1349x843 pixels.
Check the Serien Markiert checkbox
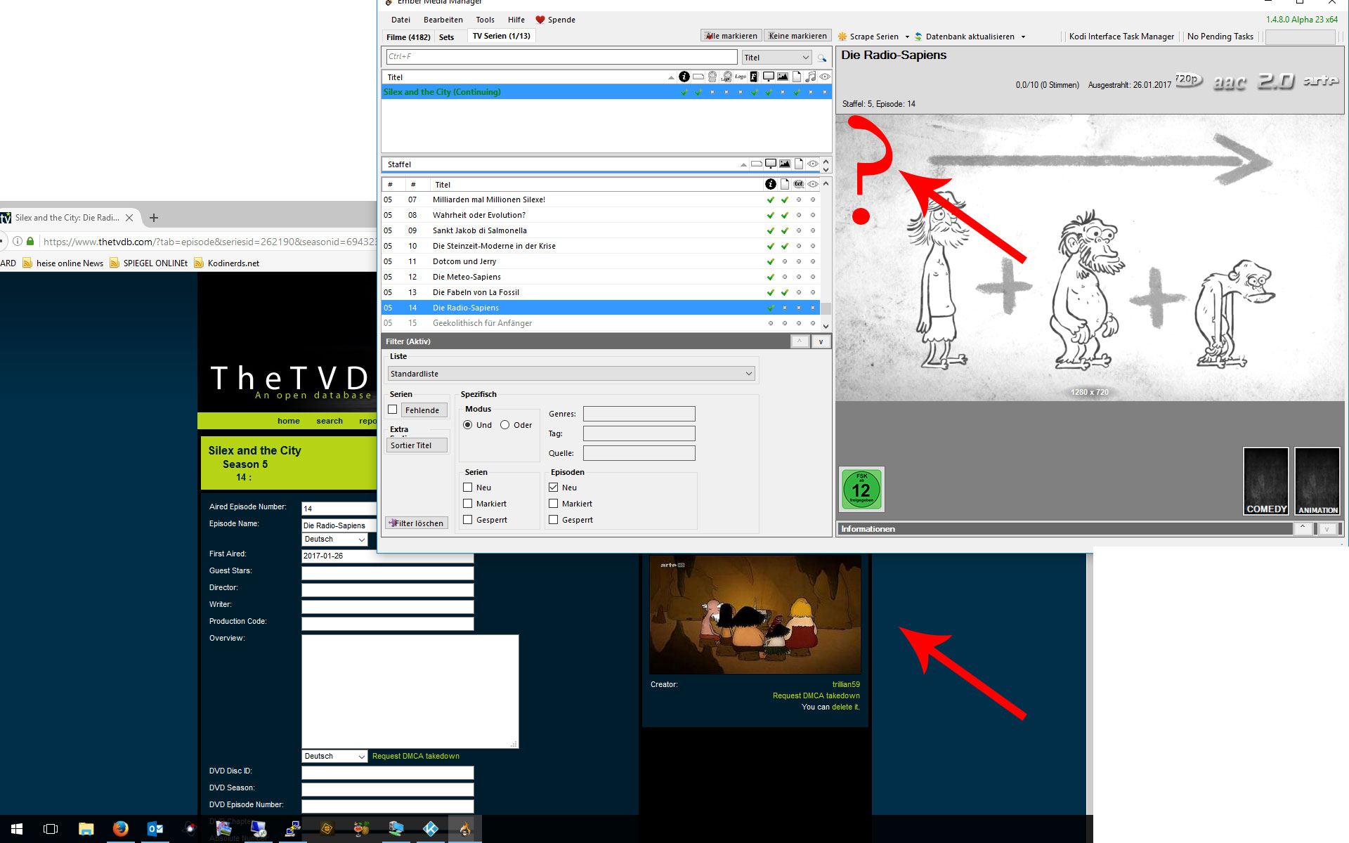468,504
